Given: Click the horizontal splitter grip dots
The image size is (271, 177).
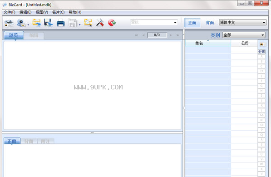Looking at the screenshot, I should pyautogui.click(x=93, y=133).
